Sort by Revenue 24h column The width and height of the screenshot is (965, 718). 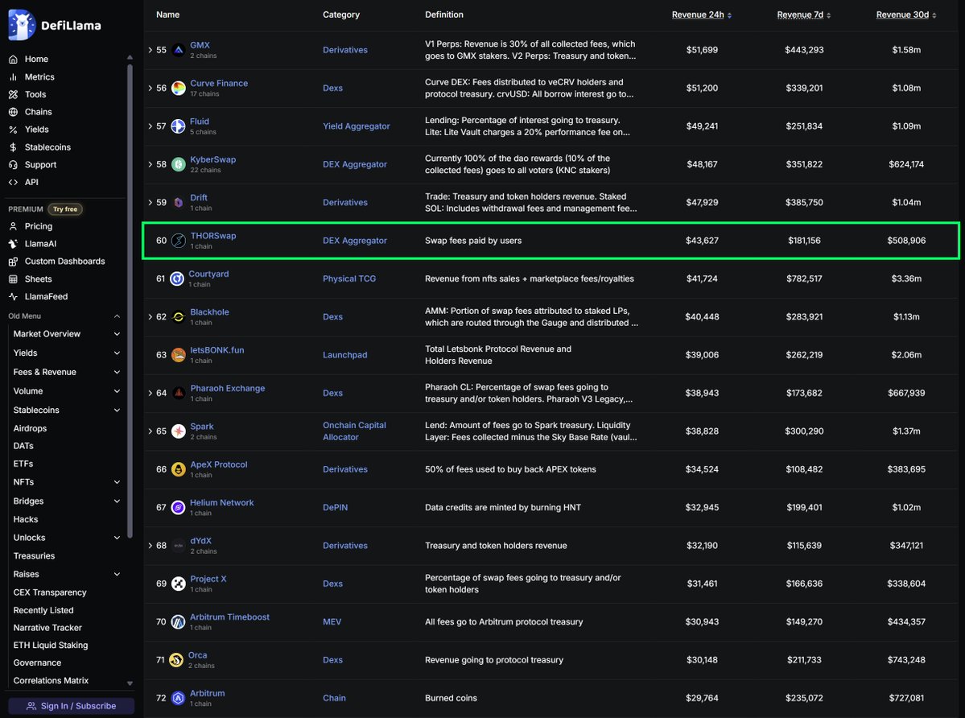pyautogui.click(x=702, y=14)
